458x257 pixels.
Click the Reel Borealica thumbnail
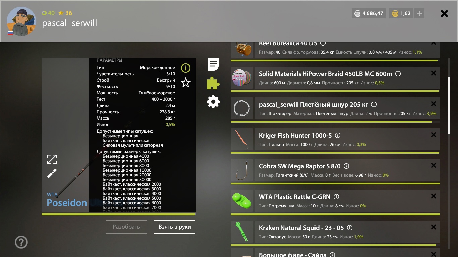(x=242, y=50)
